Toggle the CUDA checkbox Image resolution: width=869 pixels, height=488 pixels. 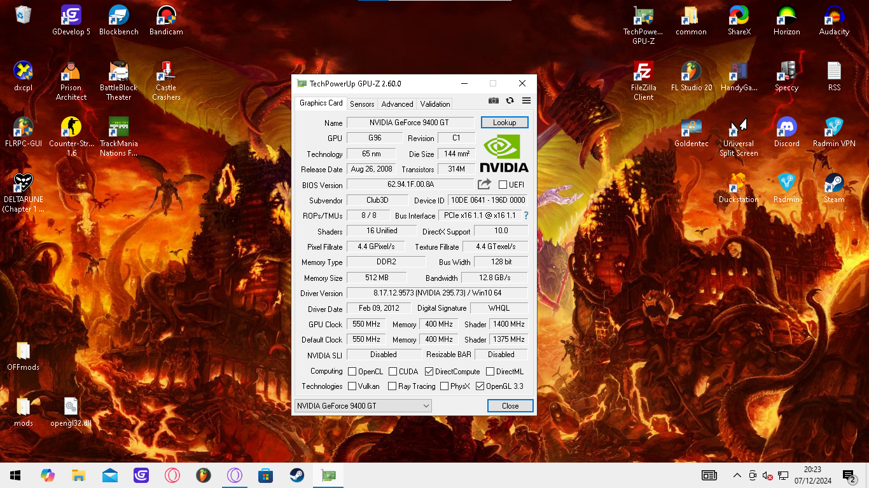click(393, 372)
